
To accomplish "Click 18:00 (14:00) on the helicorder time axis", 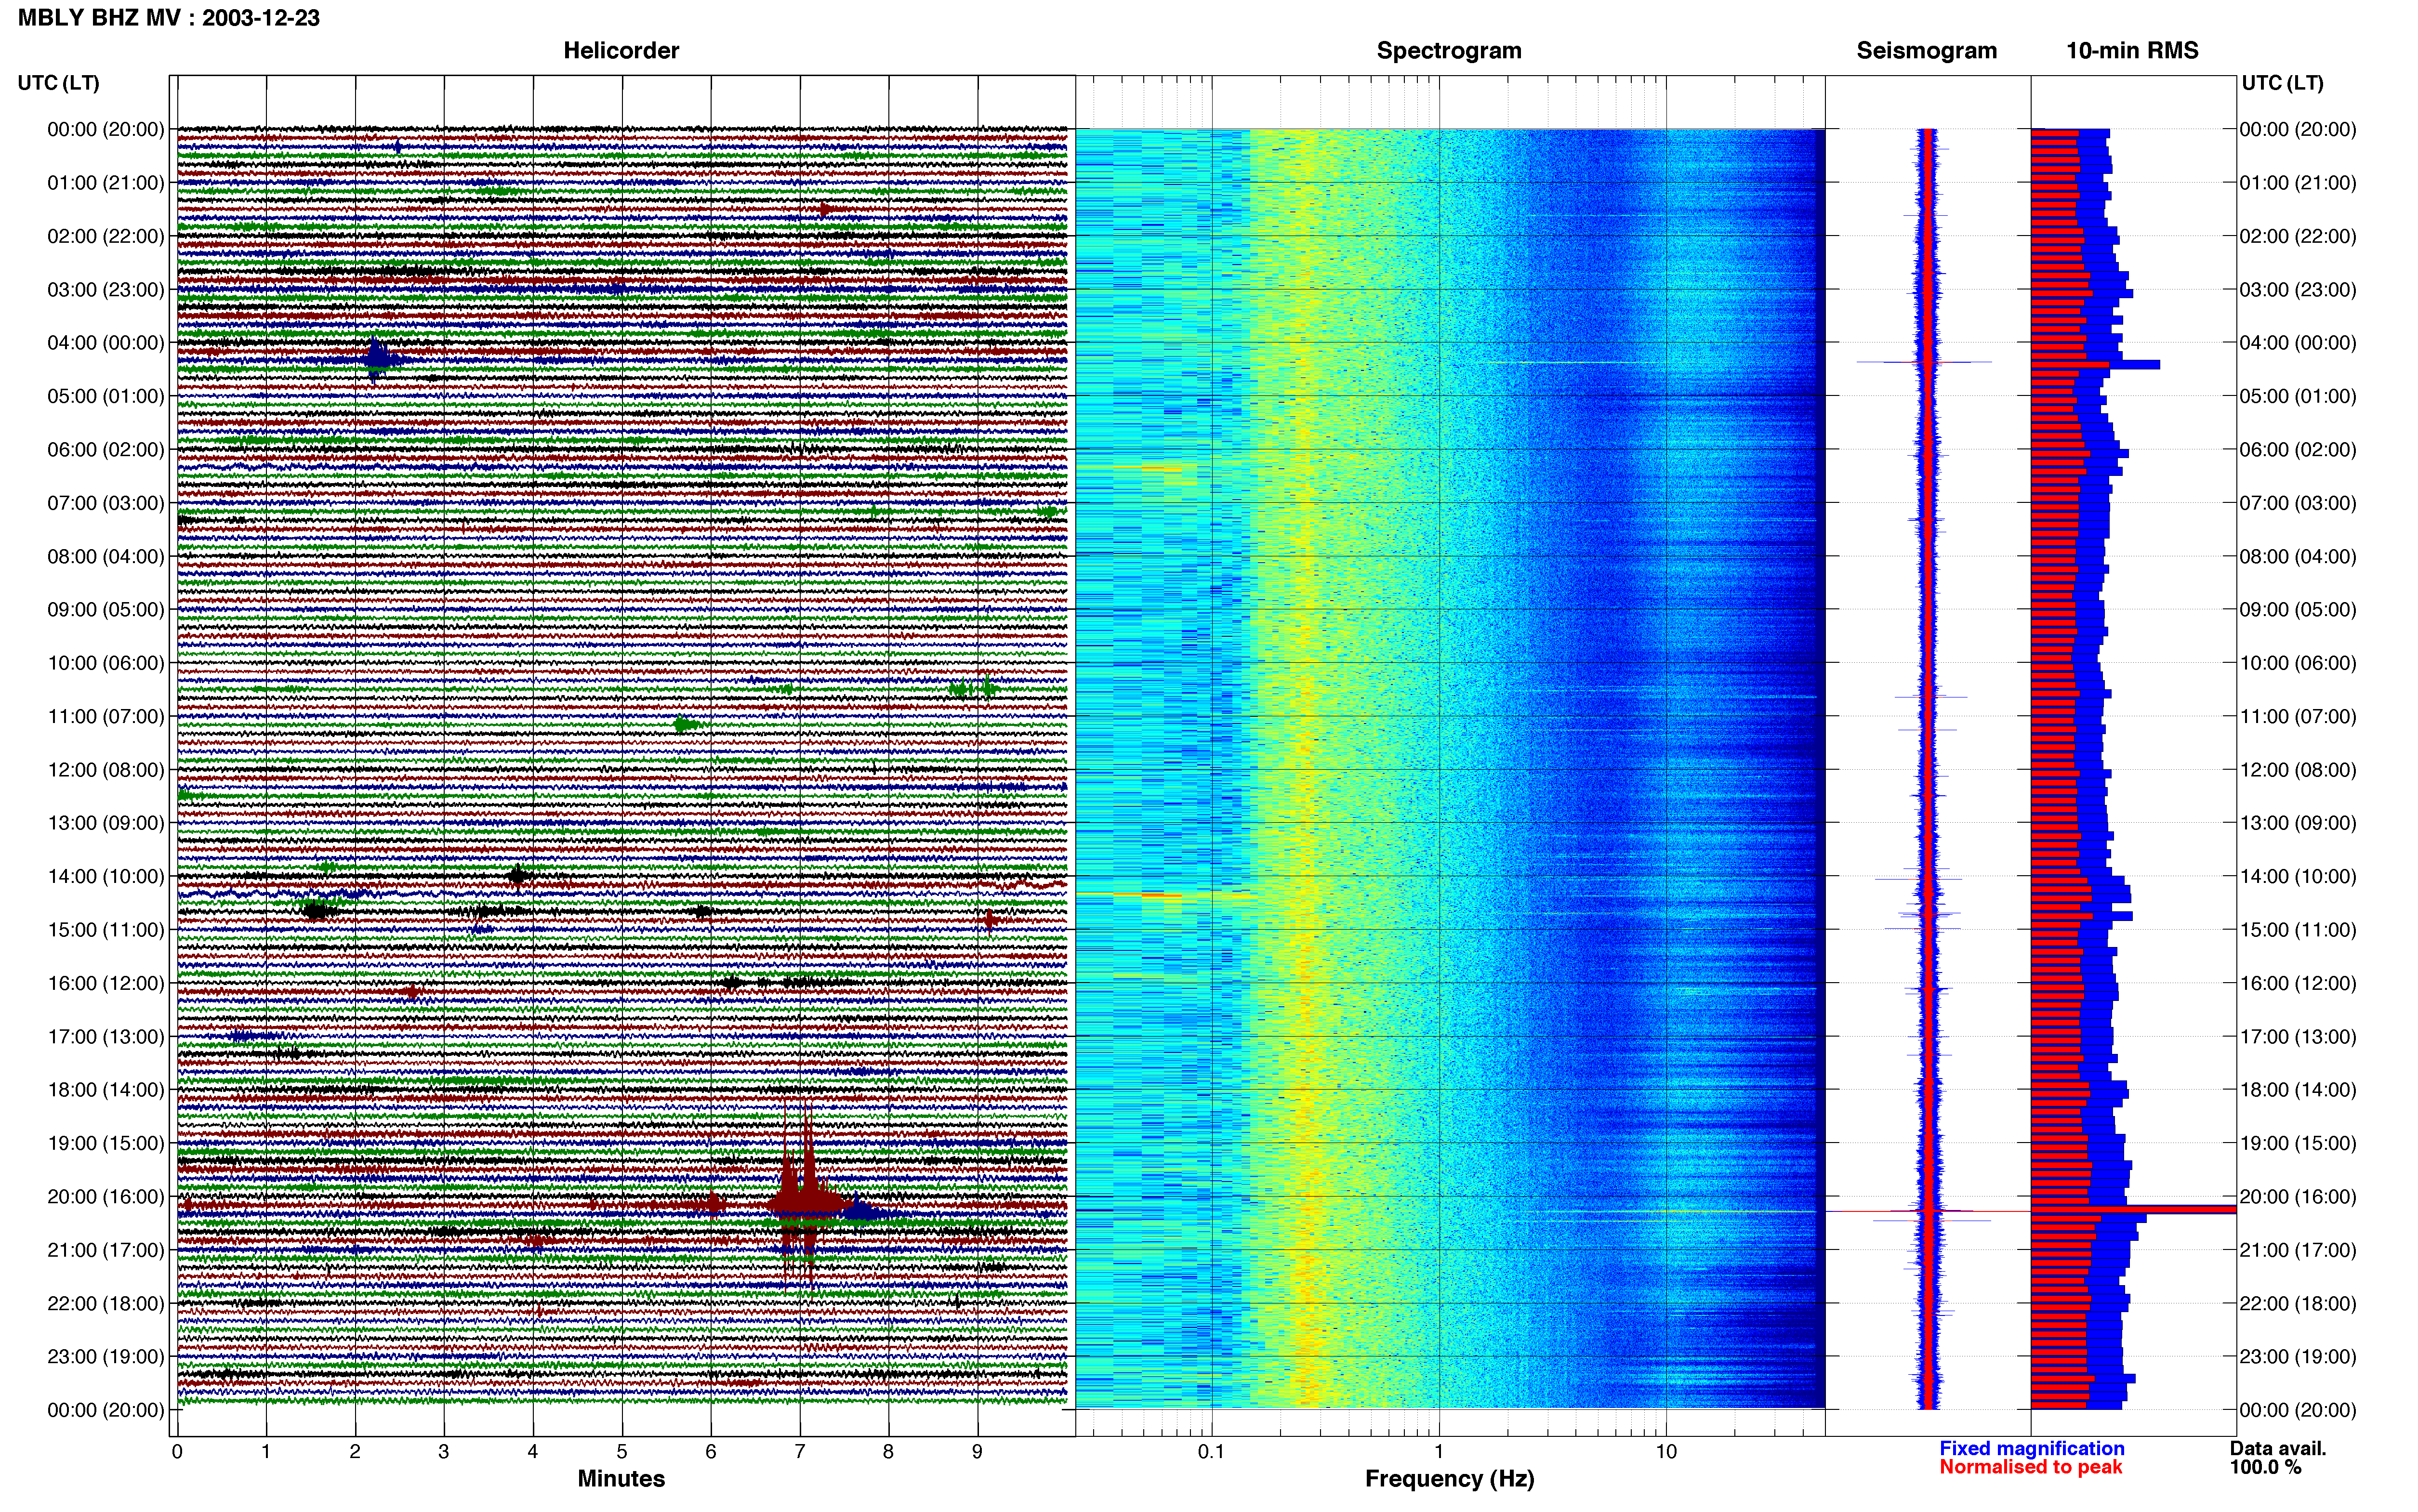I will (106, 1090).
